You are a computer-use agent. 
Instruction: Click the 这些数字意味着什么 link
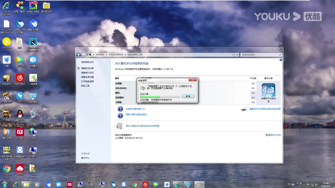coord(136,109)
